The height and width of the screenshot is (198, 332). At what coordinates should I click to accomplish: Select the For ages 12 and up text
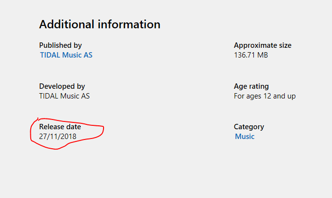pos(265,96)
